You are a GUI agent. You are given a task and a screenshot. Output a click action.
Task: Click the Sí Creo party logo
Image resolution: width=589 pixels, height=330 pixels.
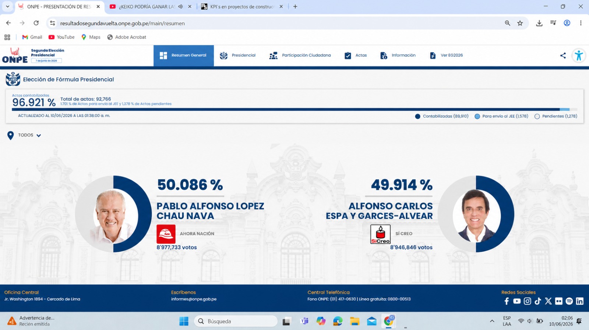point(380,234)
